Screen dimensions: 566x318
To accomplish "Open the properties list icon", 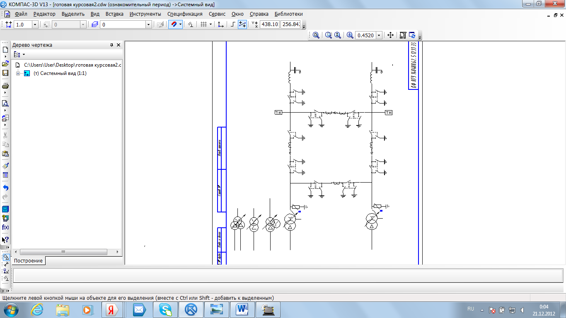I will pos(5,175).
